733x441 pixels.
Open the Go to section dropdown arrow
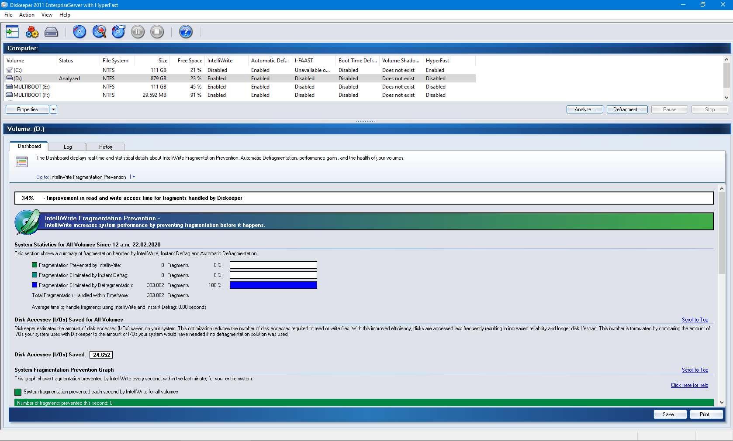pos(133,177)
